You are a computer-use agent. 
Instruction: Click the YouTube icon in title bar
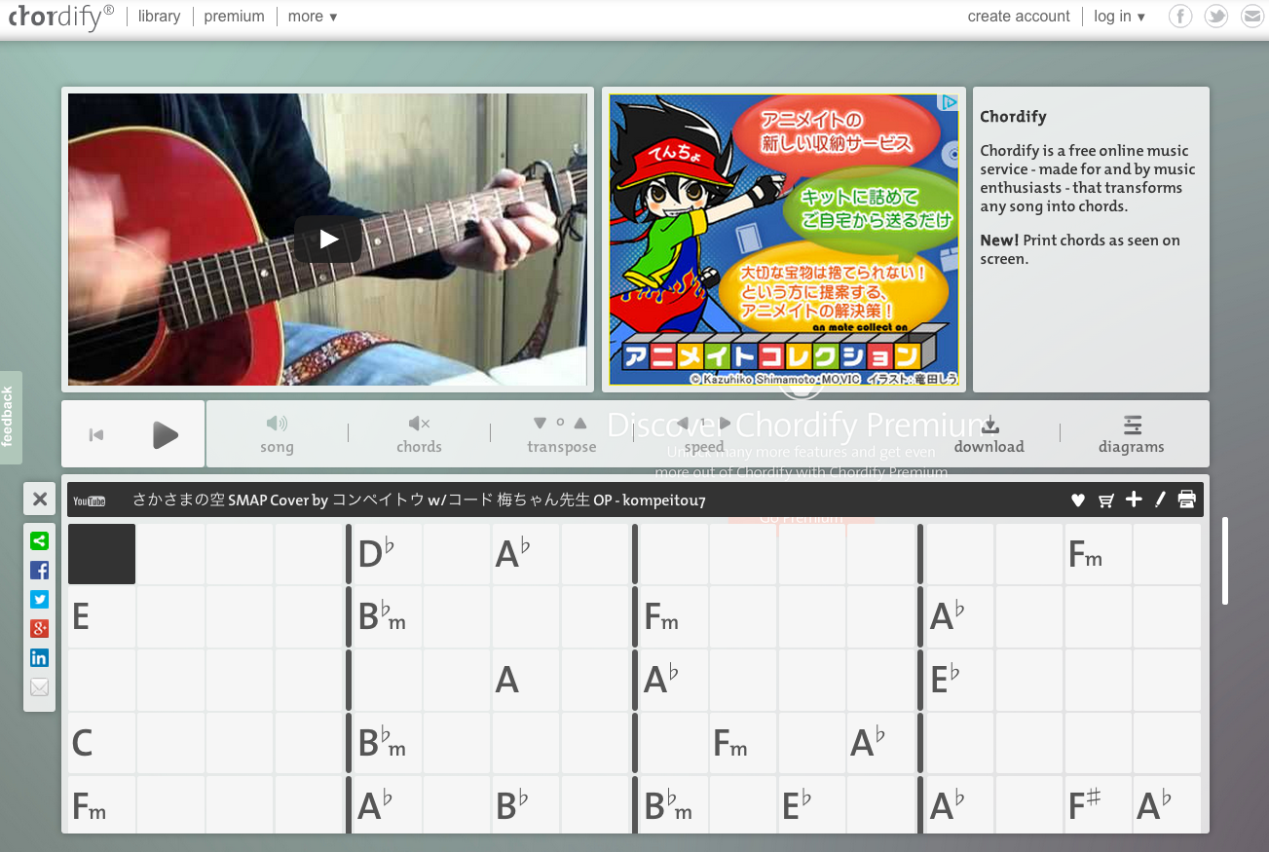coord(90,500)
